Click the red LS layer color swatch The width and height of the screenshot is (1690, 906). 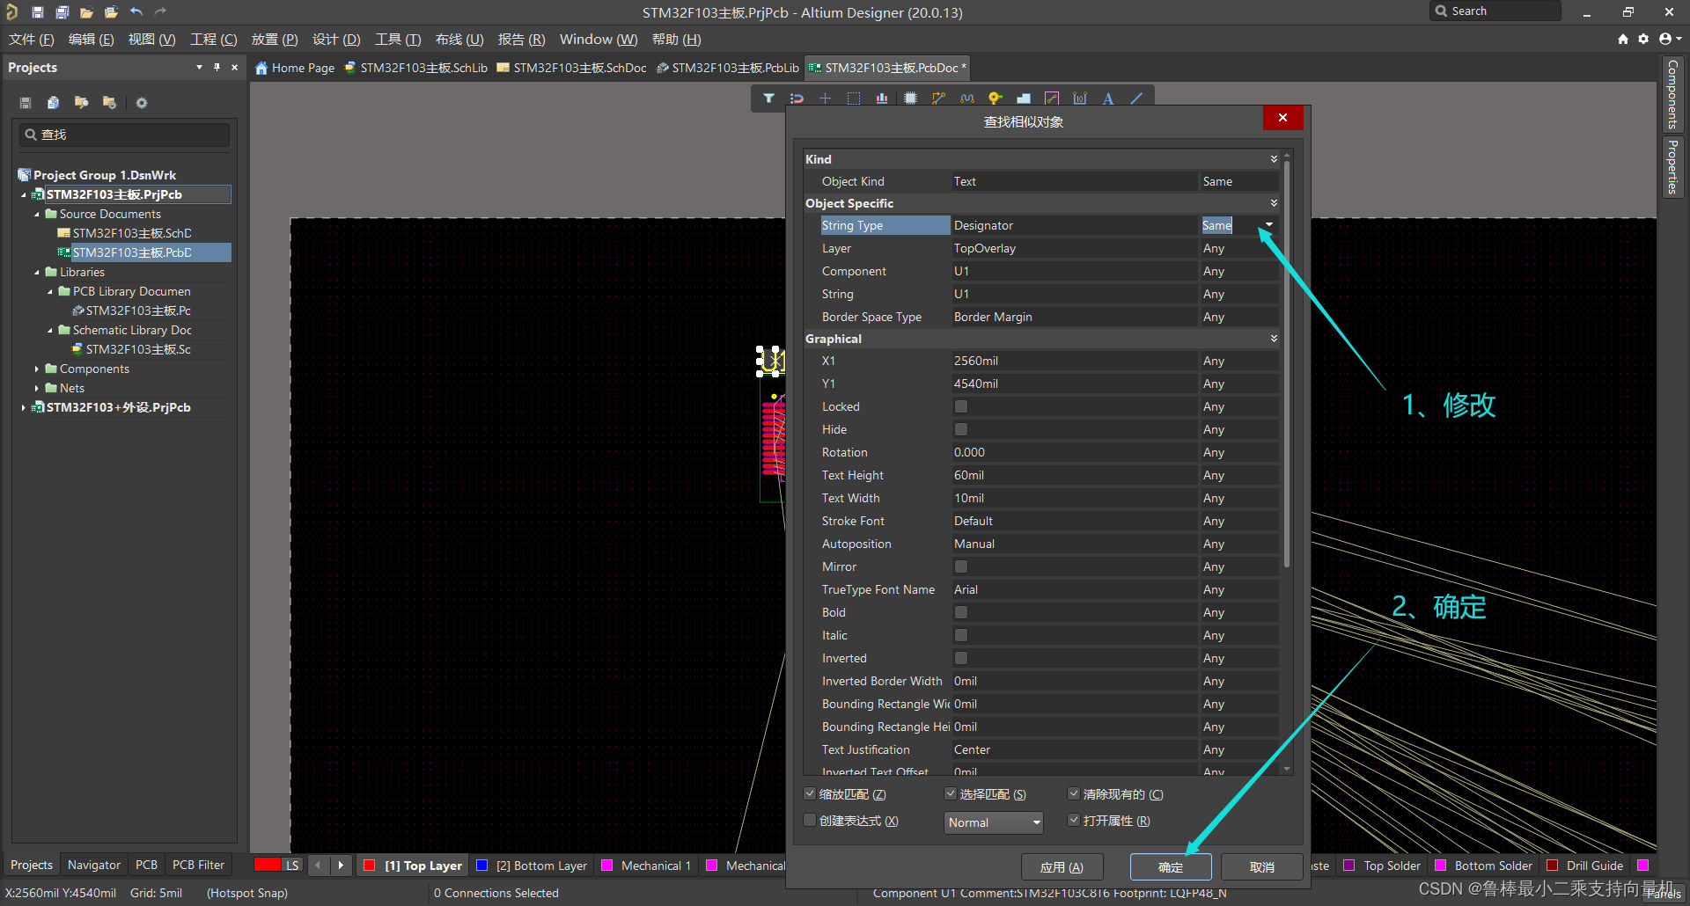tap(268, 865)
